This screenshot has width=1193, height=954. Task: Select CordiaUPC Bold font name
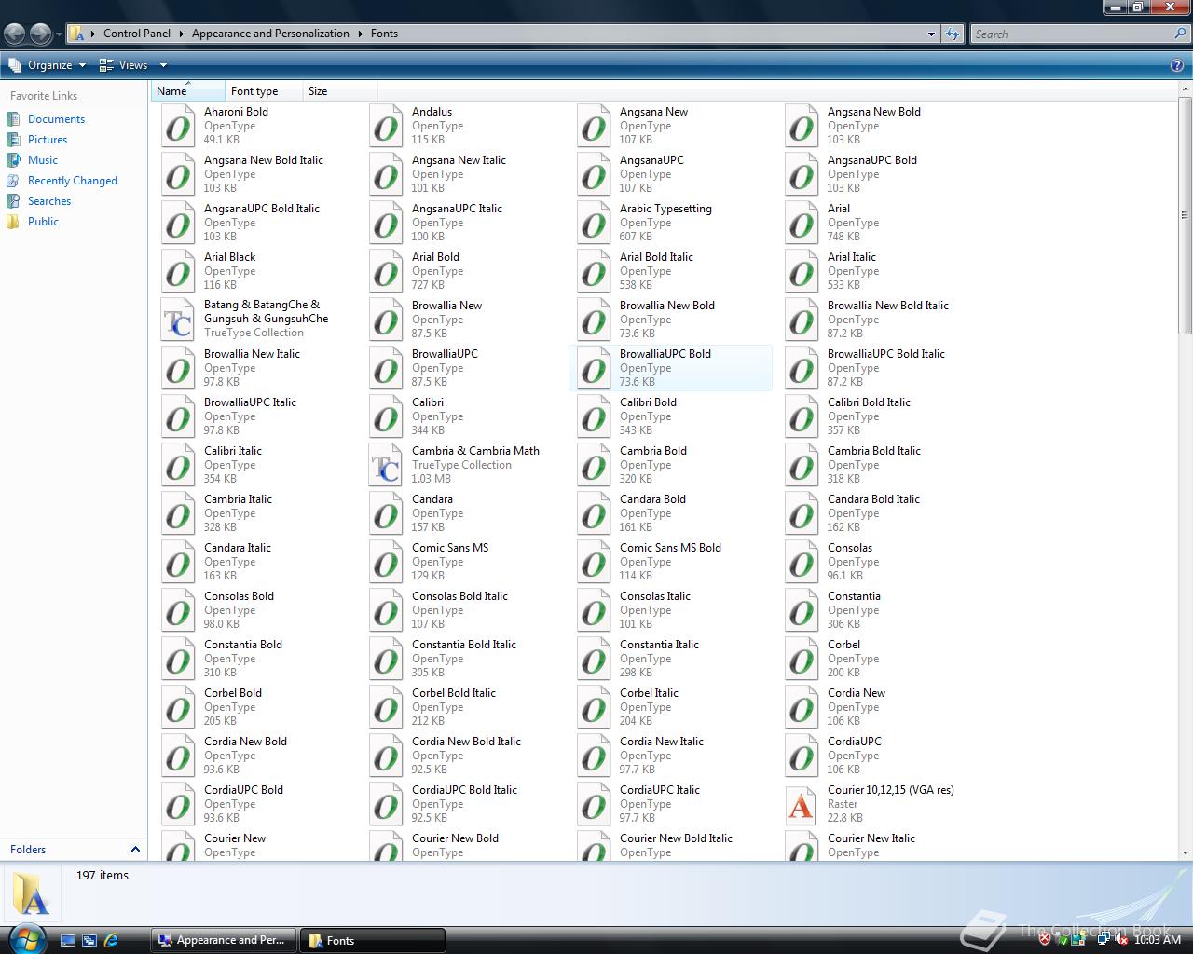point(243,790)
